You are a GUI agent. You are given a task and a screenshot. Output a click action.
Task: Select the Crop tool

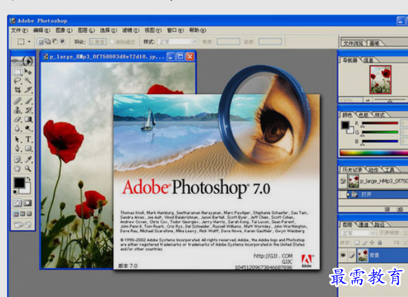[17, 90]
